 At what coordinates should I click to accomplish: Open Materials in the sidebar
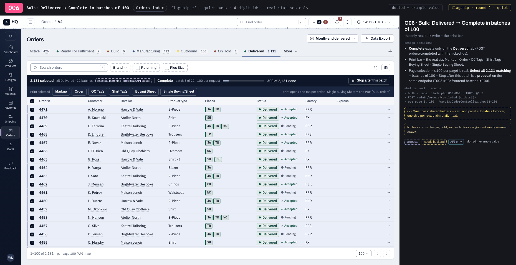pyautogui.click(x=11, y=91)
